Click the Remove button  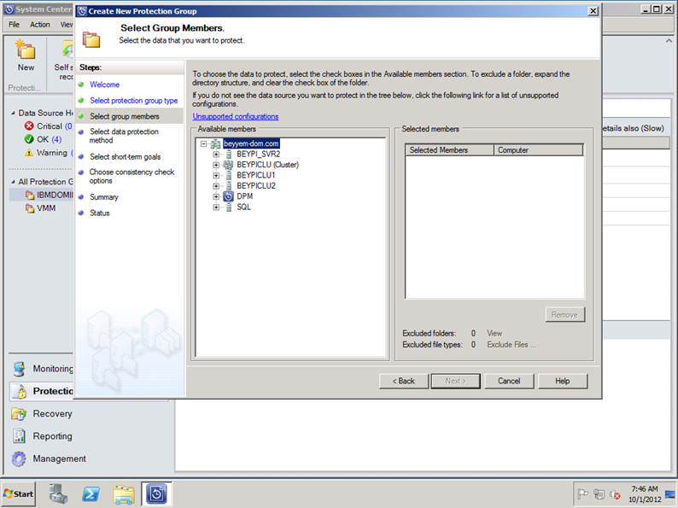(564, 315)
